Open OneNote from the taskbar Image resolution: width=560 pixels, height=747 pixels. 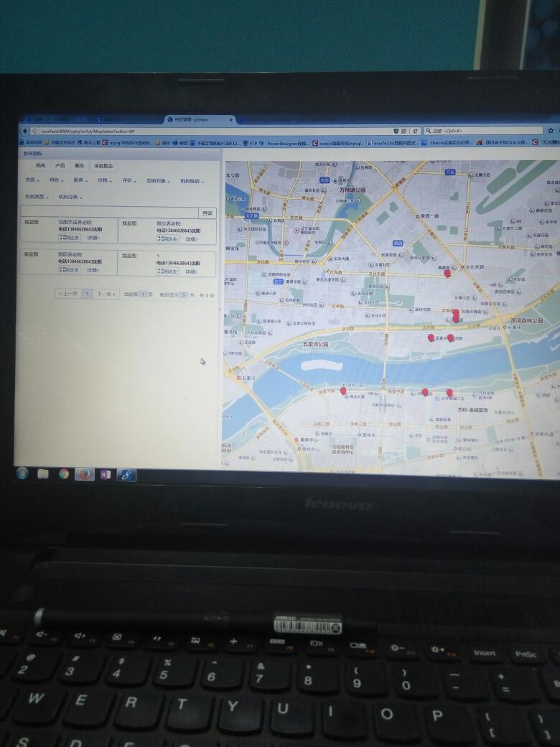click(106, 474)
